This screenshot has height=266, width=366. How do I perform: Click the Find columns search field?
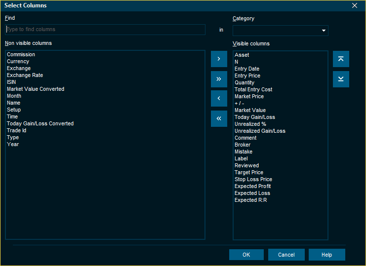[x=105, y=30]
